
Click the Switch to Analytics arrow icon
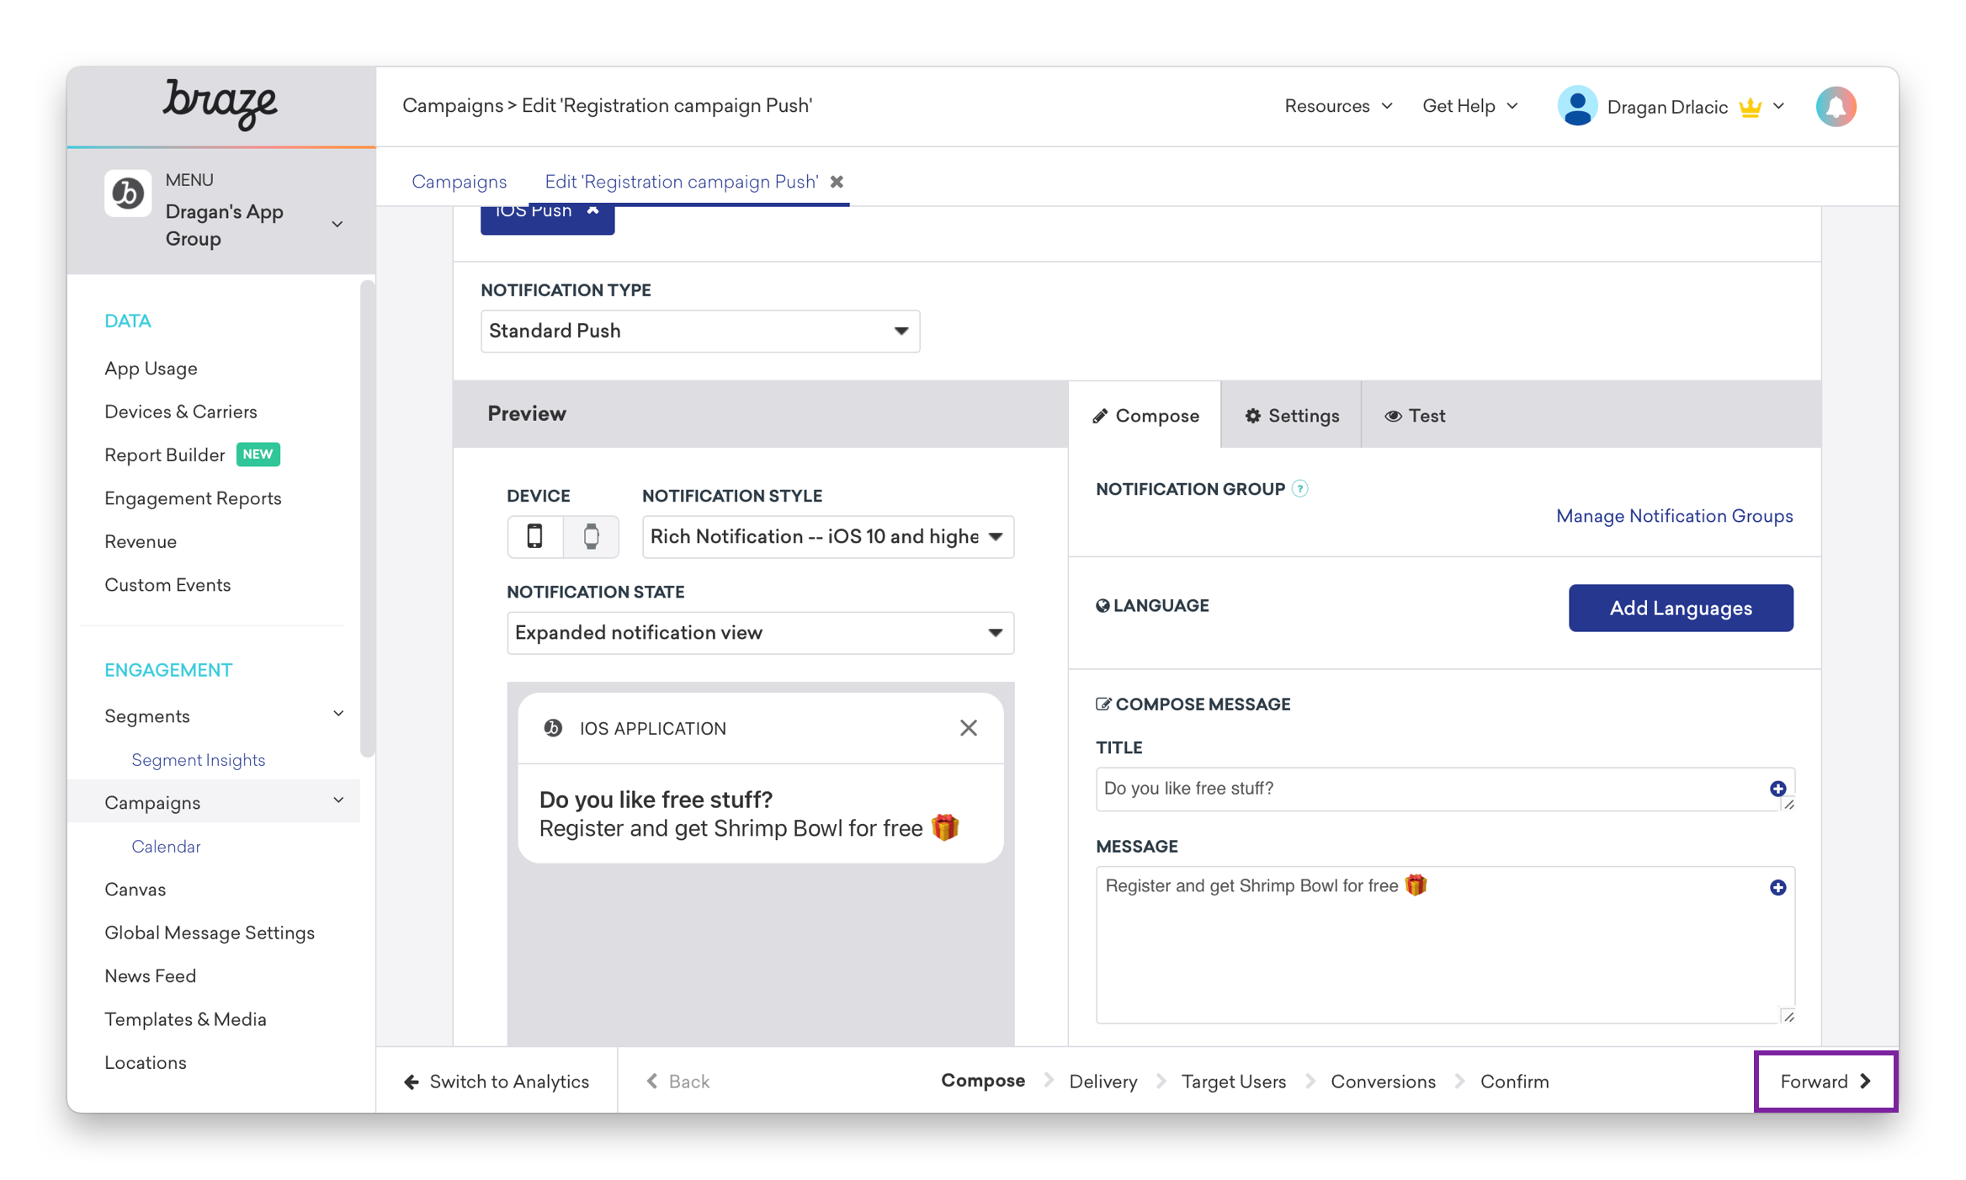(x=412, y=1082)
